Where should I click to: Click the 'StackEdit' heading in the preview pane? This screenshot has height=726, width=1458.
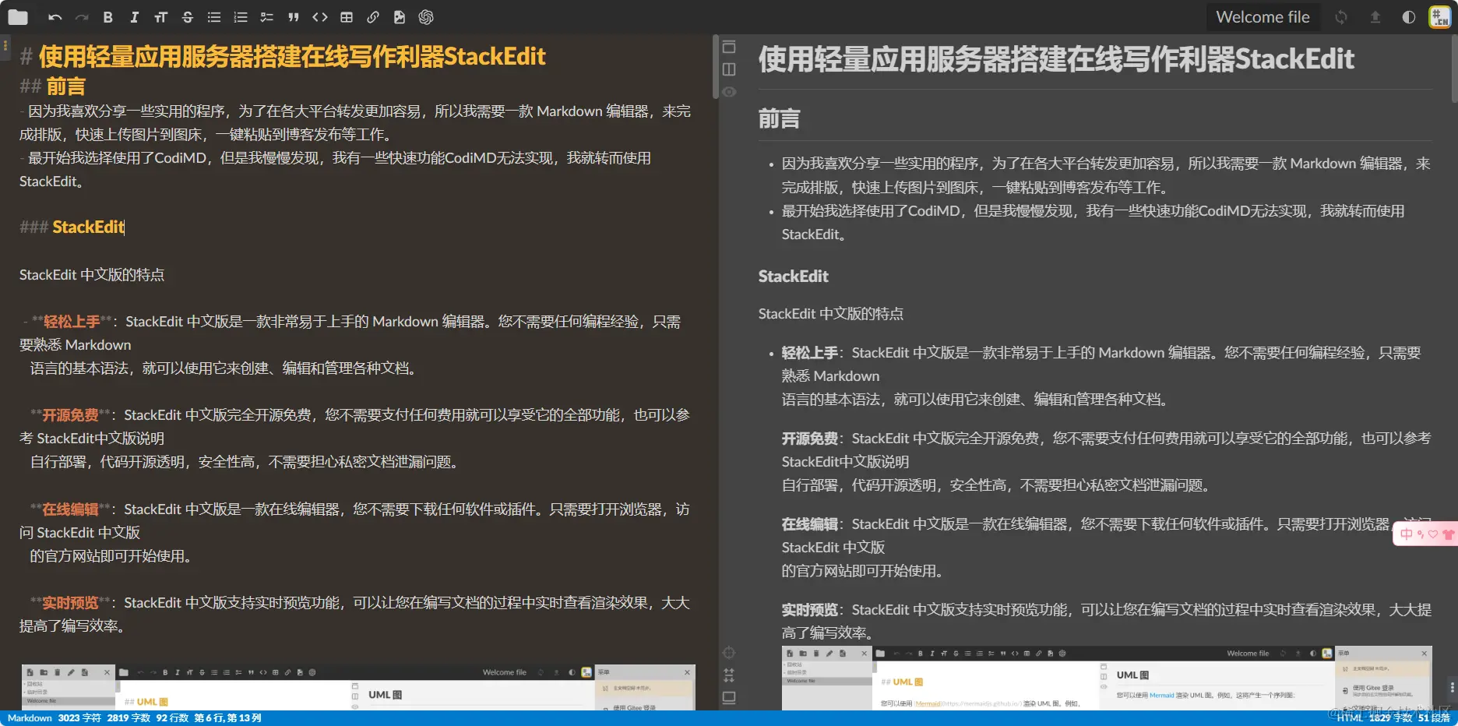pyautogui.click(x=793, y=277)
